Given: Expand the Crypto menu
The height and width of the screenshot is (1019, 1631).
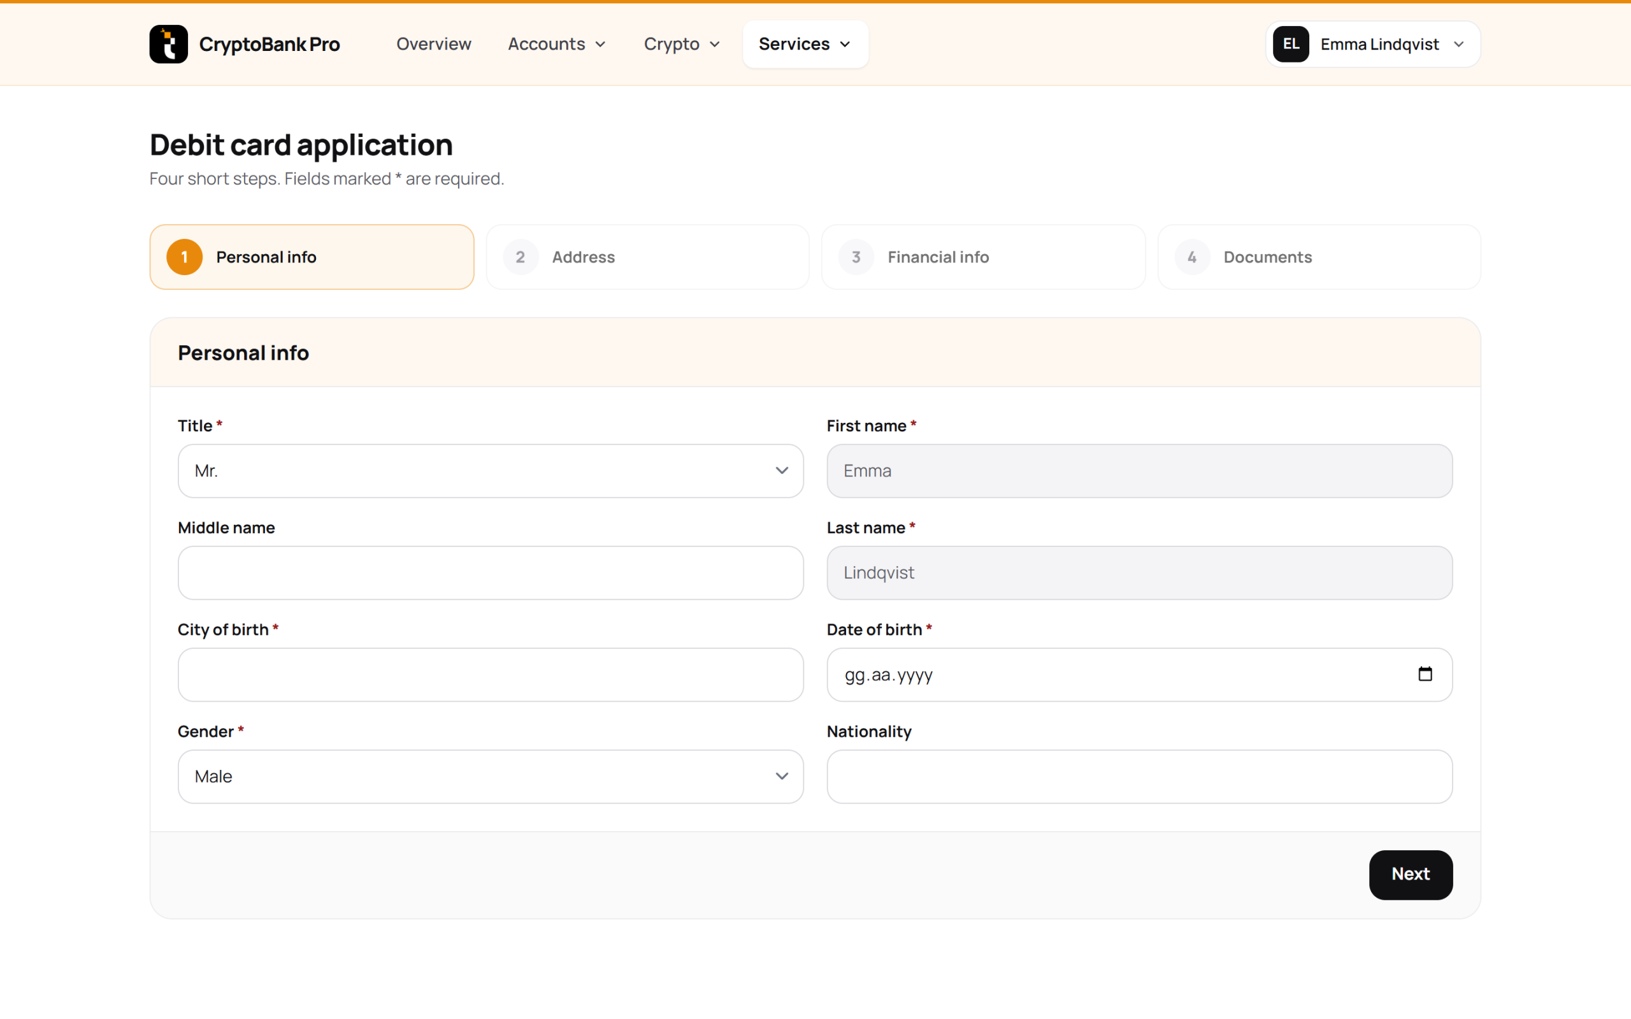Looking at the screenshot, I should tap(682, 44).
